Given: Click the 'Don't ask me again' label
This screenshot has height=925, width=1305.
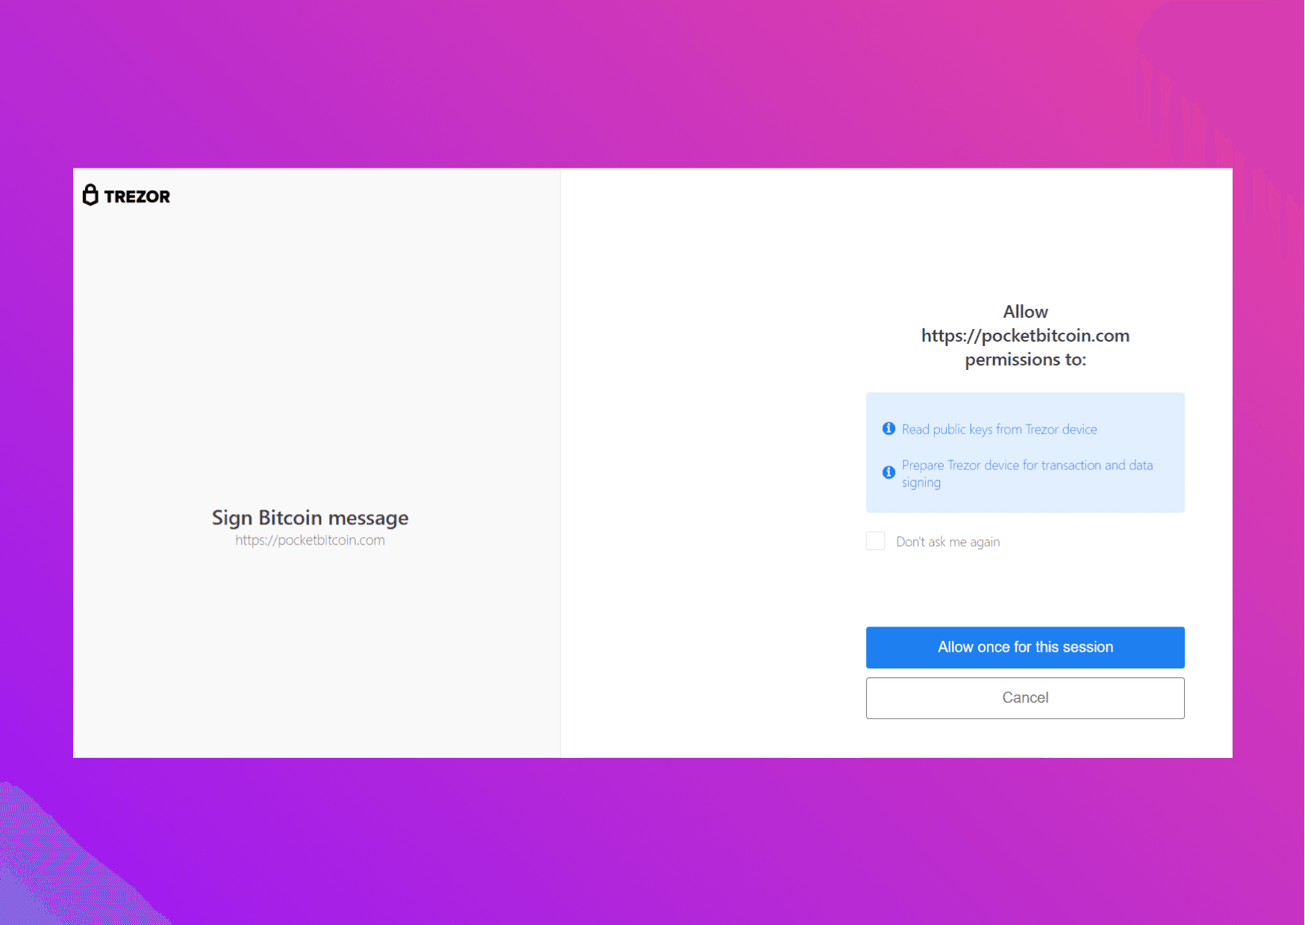Looking at the screenshot, I should 947,542.
